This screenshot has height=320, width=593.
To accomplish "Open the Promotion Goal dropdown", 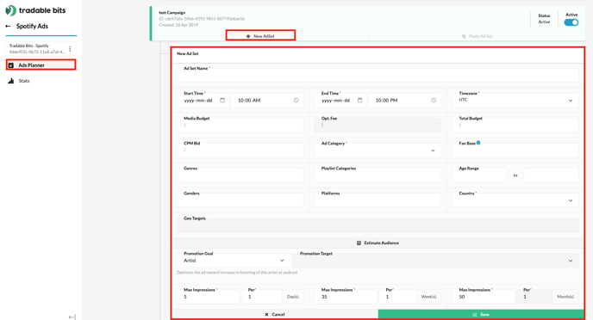I will click(x=234, y=261).
